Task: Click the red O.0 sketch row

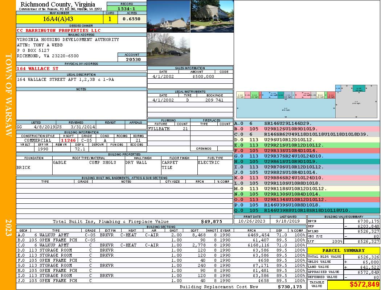Action: (307, 199)
